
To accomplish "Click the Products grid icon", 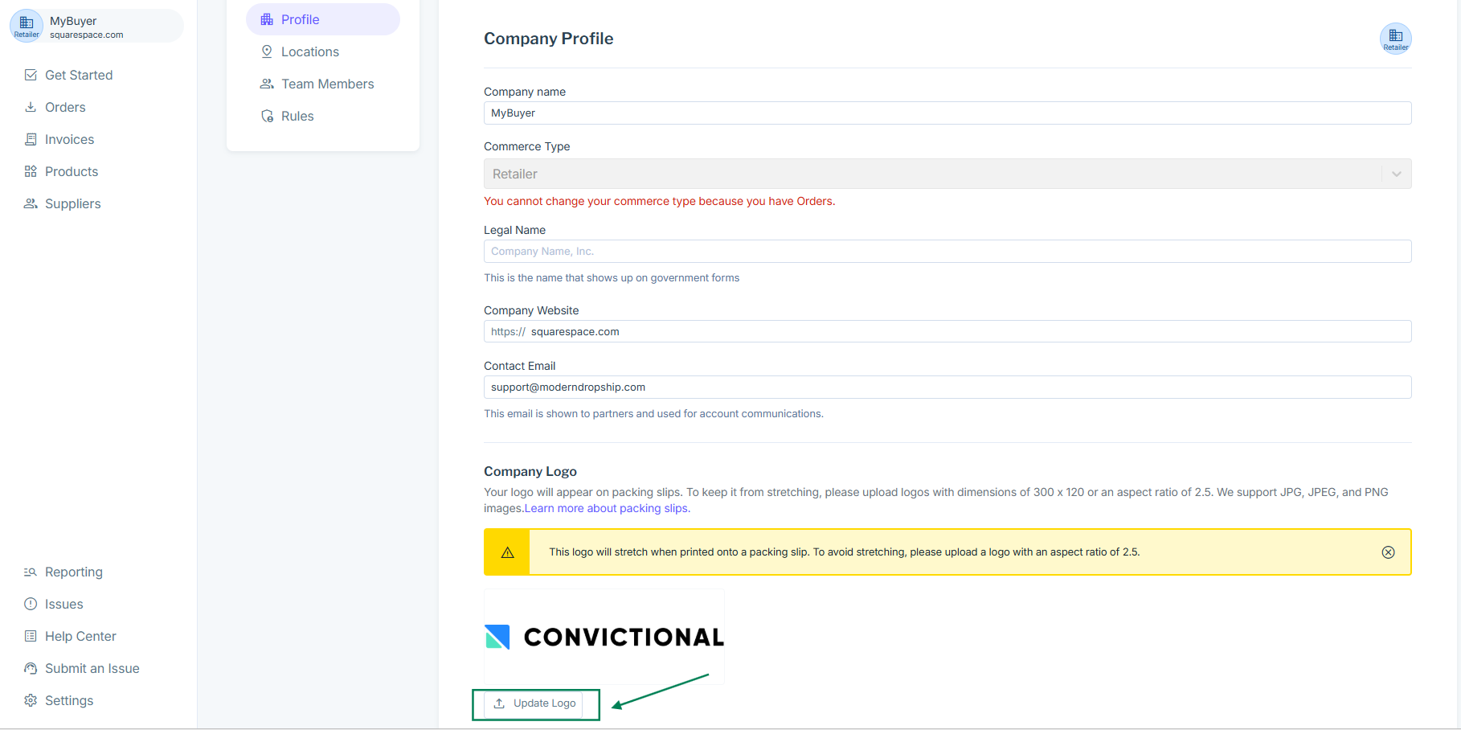I will 31,171.
